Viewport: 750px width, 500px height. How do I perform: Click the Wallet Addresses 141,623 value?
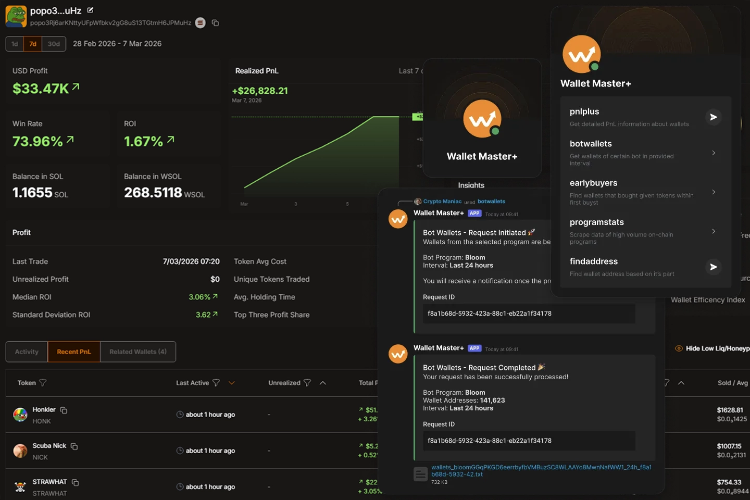[x=492, y=401]
